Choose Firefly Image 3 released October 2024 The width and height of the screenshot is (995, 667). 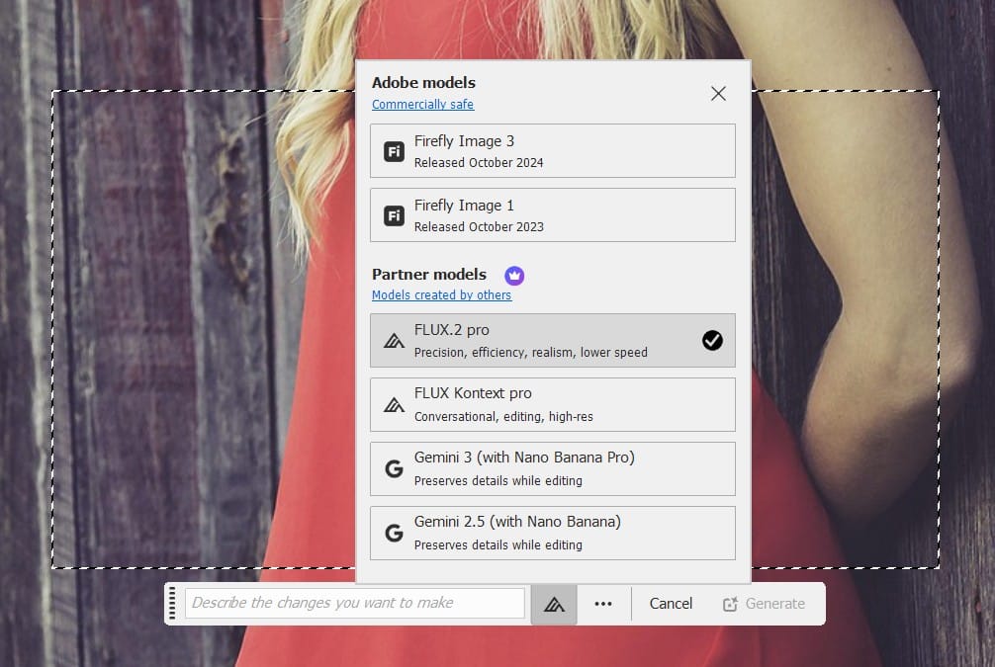point(552,151)
